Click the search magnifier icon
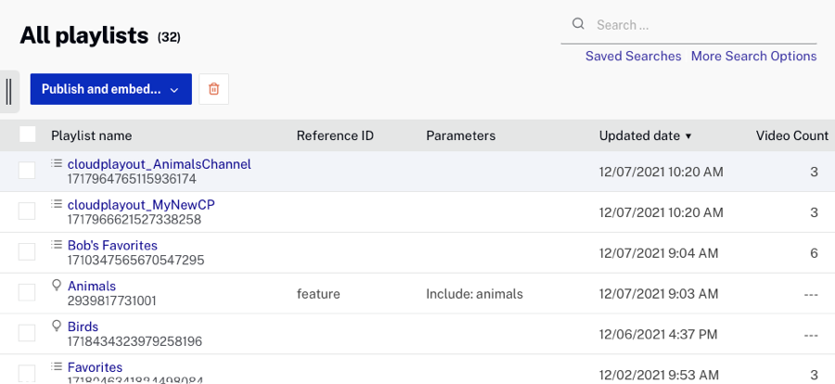835x384 pixels. (x=578, y=24)
